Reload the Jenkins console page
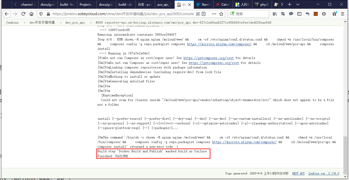Viewport: 349px width, 180px height. point(23,14)
